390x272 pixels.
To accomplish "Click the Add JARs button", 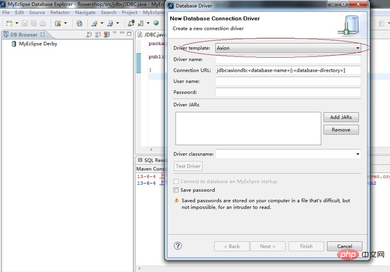I will click(x=341, y=117).
